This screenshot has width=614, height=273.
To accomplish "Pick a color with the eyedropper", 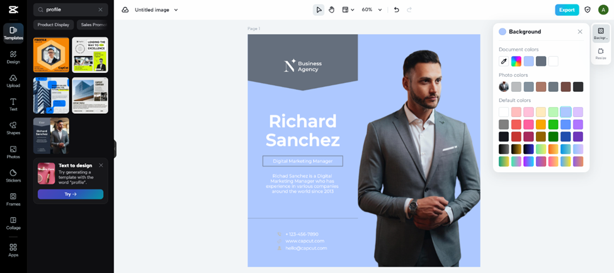I will click(504, 62).
